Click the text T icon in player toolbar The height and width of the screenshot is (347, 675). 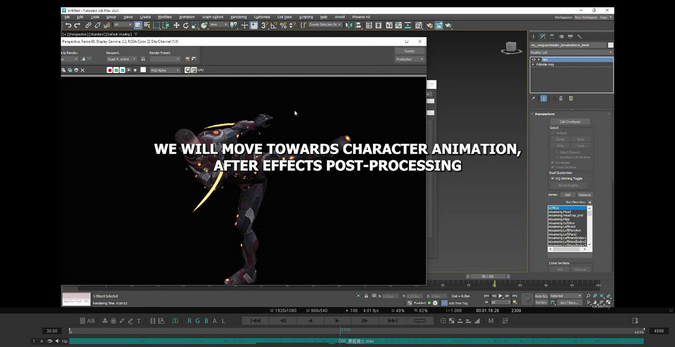click(139, 321)
